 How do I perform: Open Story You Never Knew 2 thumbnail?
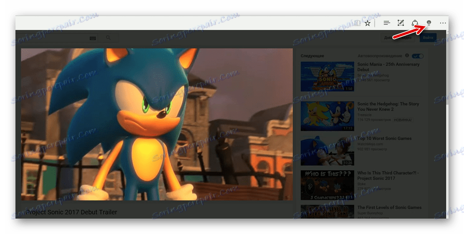coord(327,116)
